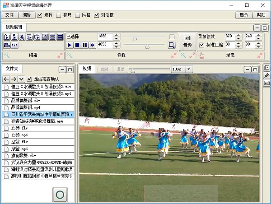Open the 文件 menu
This screenshot has height=204, width=271.
(9, 15)
